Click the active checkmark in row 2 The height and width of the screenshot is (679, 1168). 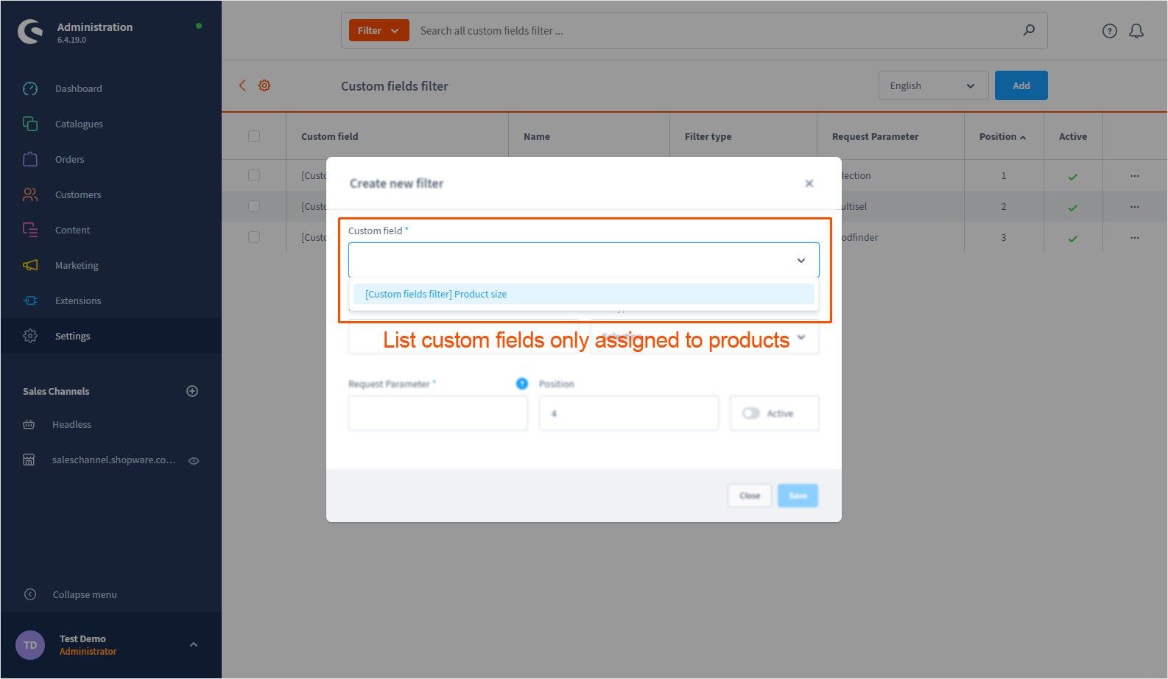click(1073, 208)
